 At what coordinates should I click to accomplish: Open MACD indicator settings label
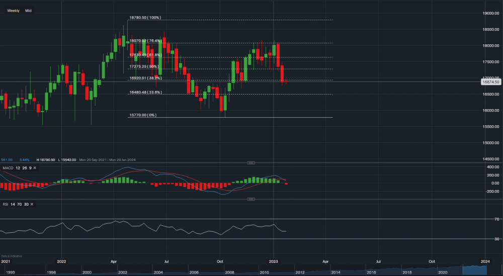point(8,168)
